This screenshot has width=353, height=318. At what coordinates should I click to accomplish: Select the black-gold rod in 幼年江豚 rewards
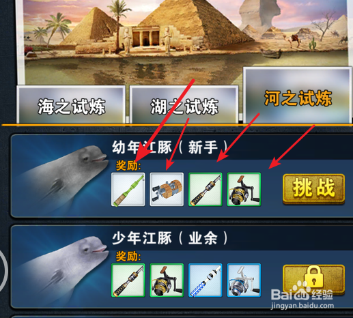click(x=206, y=189)
